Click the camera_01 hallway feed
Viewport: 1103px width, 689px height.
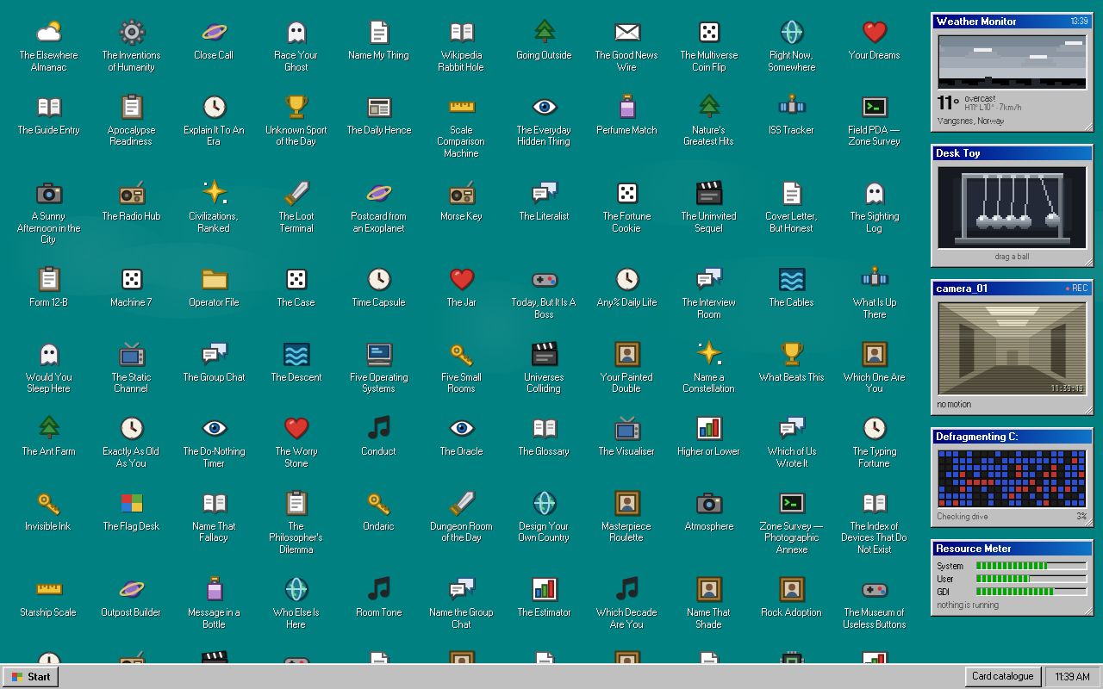[x=1012, y=347]
